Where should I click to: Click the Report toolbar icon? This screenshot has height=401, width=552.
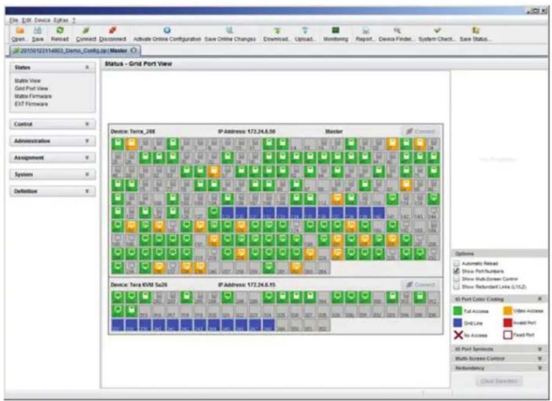(365, 31)
